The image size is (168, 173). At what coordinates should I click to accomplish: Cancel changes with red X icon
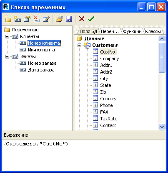point(82,19)
